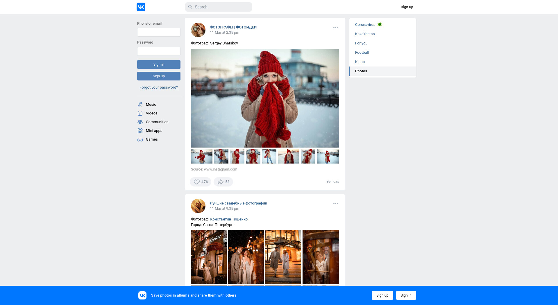Image resolution: width=558 pixels, height=305 pixels.
Task: Click sign up in the top header
Action: coord(407,7)
